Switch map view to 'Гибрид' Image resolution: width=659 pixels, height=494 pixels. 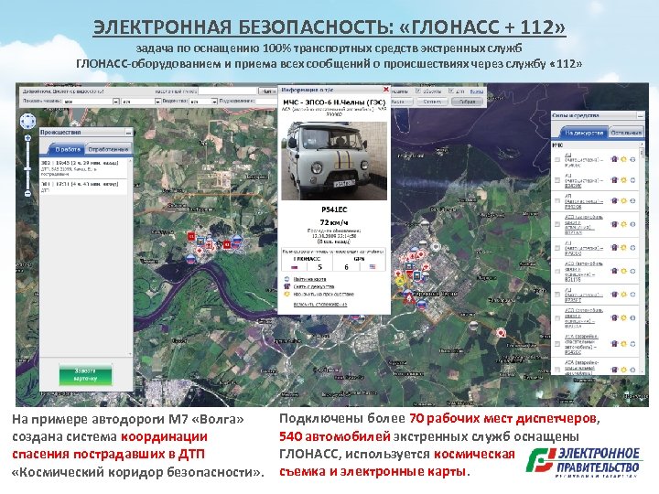467,102
